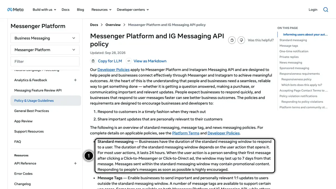Open Changelog sidebar item
336x189 pixels.
22,184
